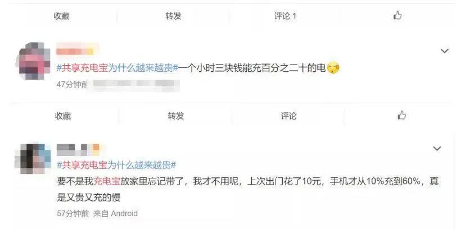This screenshot has height=229, width=456.
Task: Open the 评论 1 comments
Action: [285, 16]
